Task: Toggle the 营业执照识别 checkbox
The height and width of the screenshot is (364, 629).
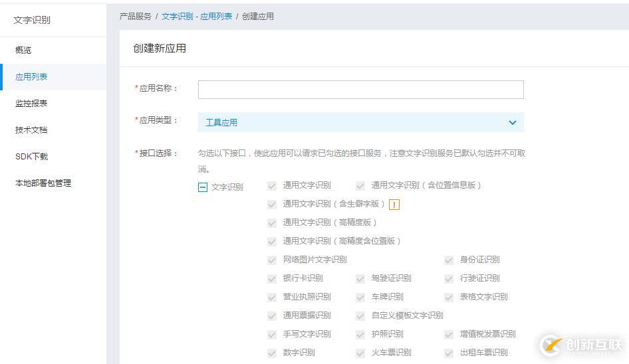Action: (x=272, y=298)
